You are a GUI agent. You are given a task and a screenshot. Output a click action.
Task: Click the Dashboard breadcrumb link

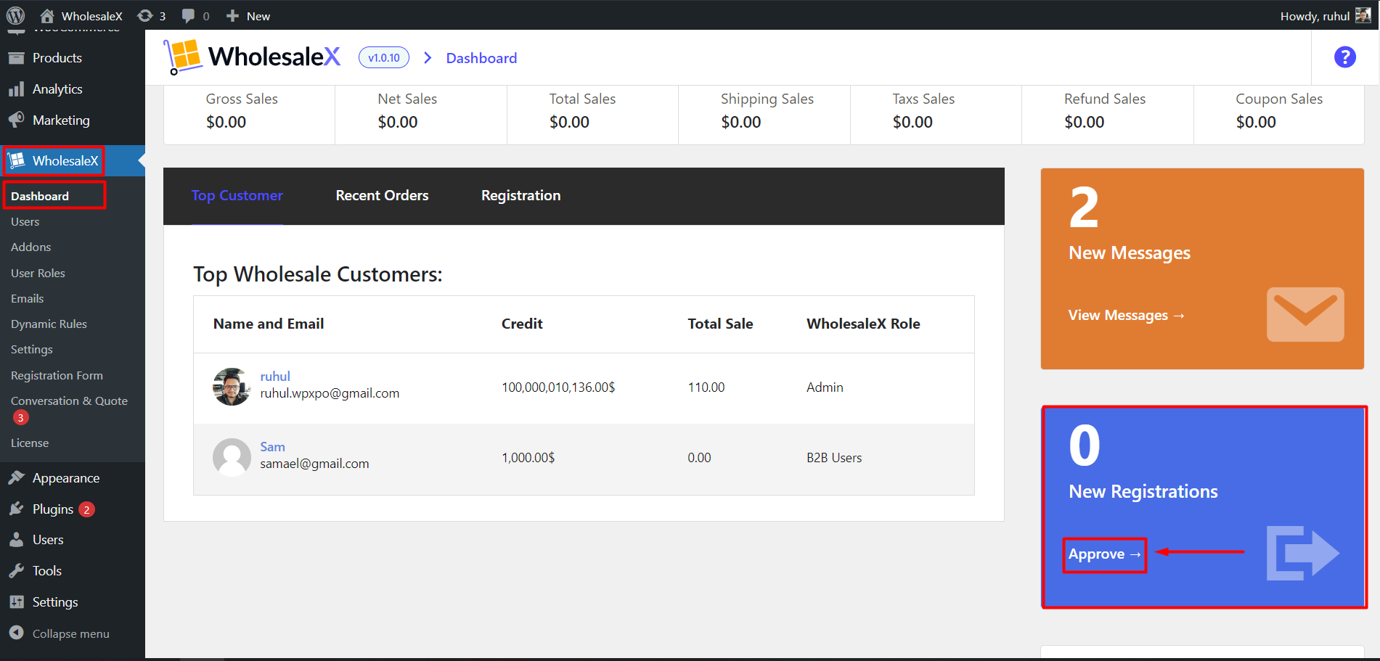[x=481, y=58]
